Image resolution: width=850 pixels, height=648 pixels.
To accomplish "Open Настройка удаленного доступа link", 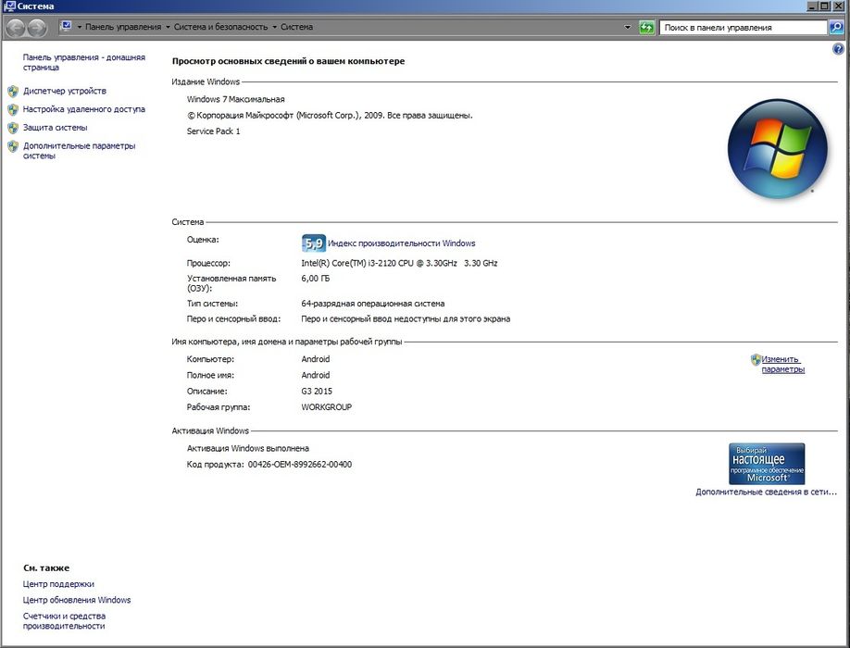I will pyautogui.click(x=84, y=109).
